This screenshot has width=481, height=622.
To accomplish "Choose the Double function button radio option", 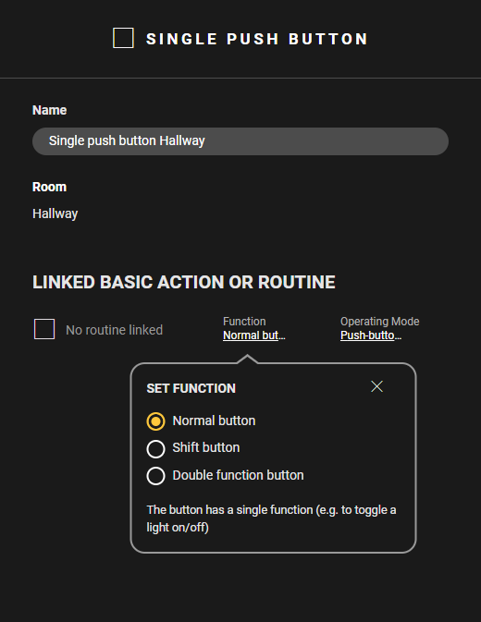I will (x=155, y=476).
